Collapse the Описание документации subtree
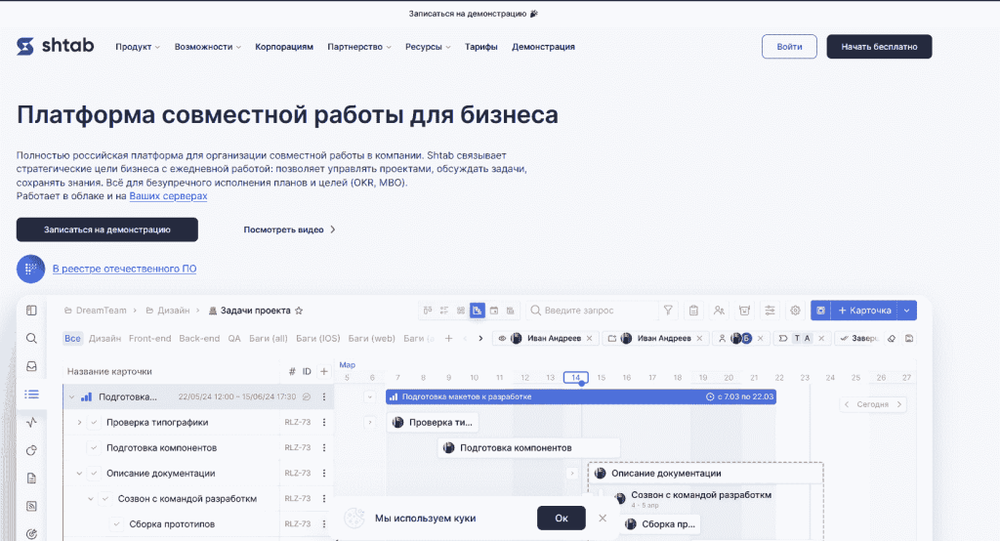Image resolution: width=1000 pixels, height=541 pixels. coord(79,474)
